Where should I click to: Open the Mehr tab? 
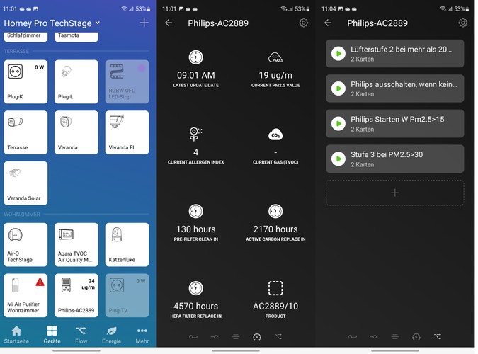pyautogui.click(x=142, y=334)
